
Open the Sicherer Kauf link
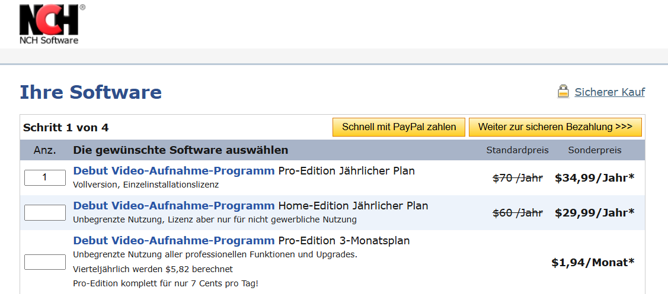tap(610, 92)
